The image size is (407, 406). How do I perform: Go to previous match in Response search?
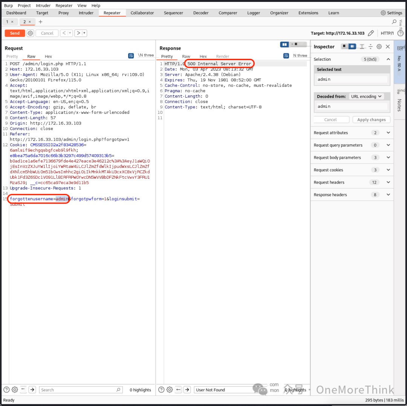(x=178, y=389)
